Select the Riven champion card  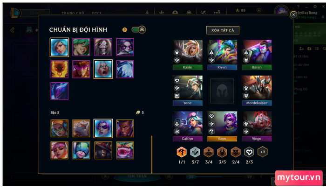(x=222, y=55)
